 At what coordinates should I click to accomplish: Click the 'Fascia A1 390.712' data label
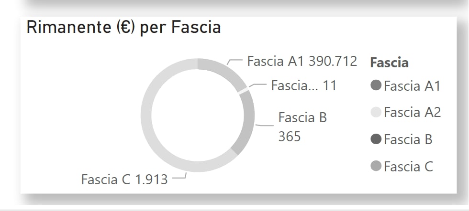tap(302, 61)
